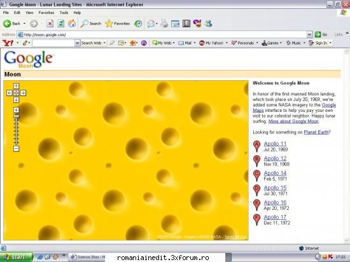Zoom in with plus button
The image size is (350, 262).
16,110
